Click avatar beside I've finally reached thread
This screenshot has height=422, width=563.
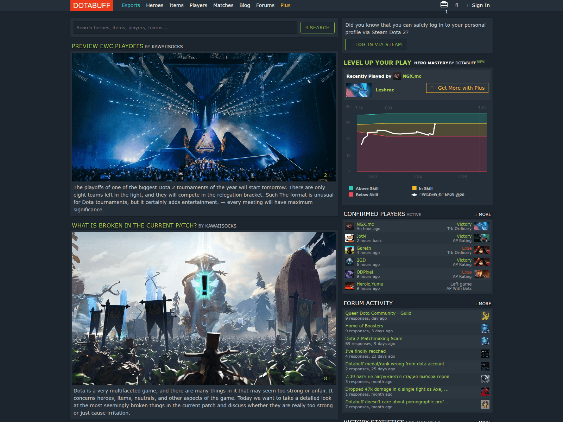(x=485, y=354)
